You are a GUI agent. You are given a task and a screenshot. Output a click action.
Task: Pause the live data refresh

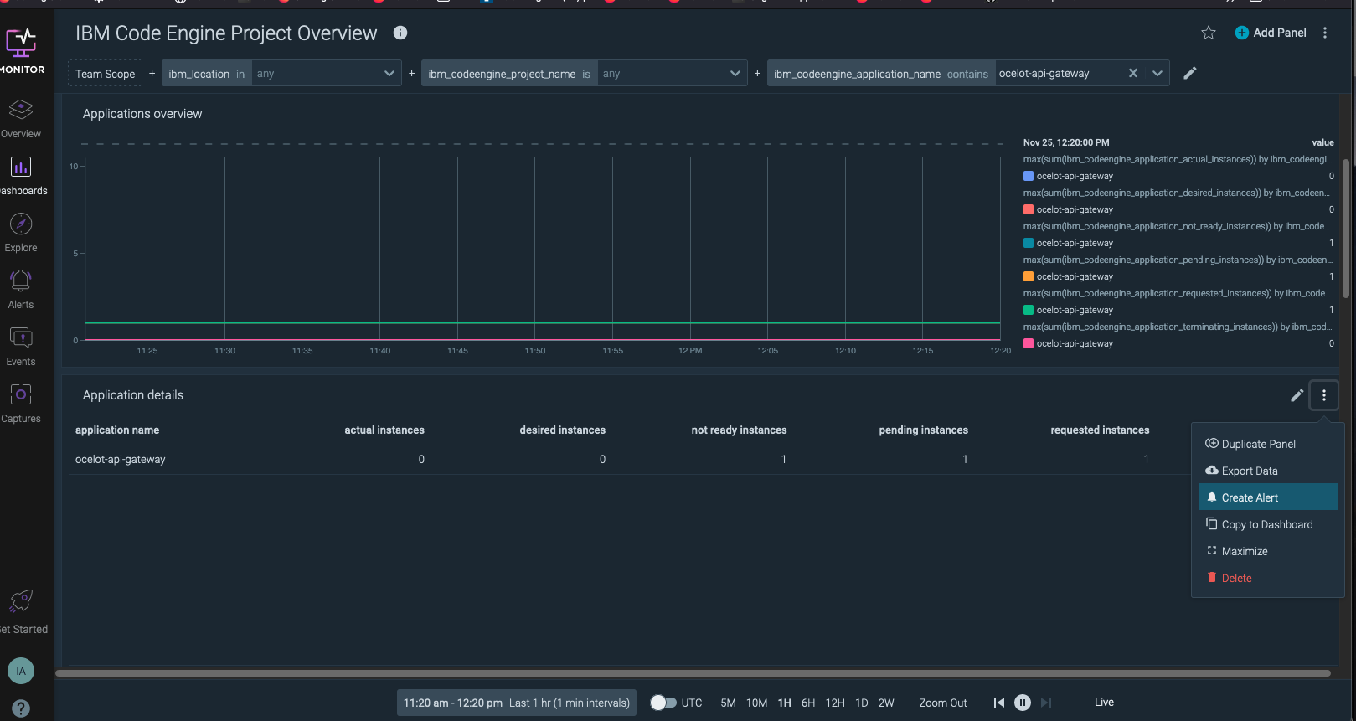(1023, 703)
